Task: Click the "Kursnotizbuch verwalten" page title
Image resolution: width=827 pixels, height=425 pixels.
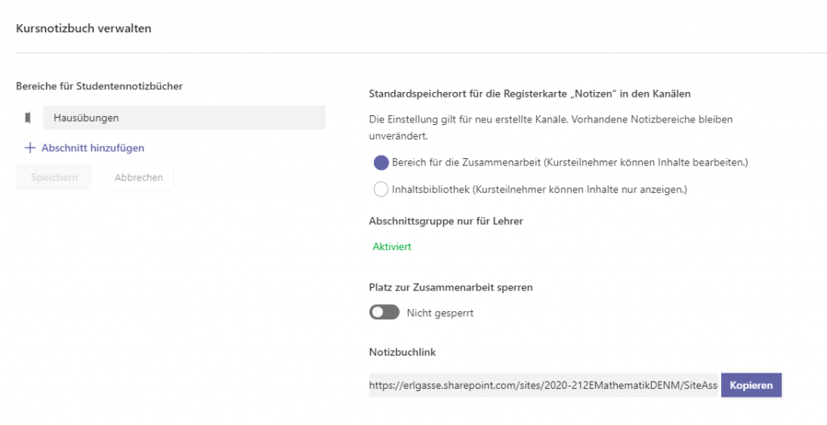Action: (x=83, y=29)
